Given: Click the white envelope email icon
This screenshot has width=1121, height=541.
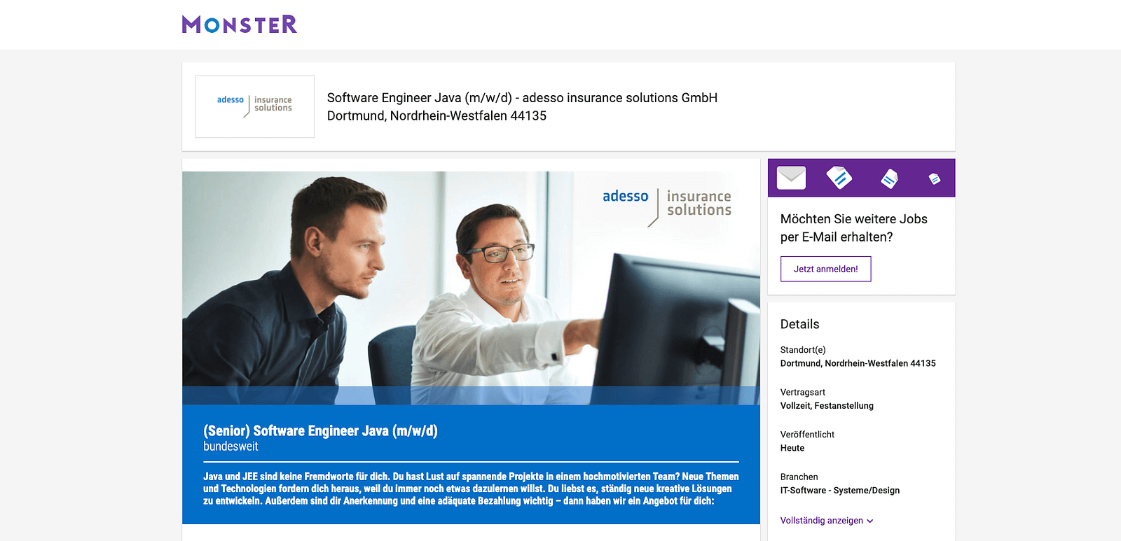Looking at the screenshot, I should (792, 178).
